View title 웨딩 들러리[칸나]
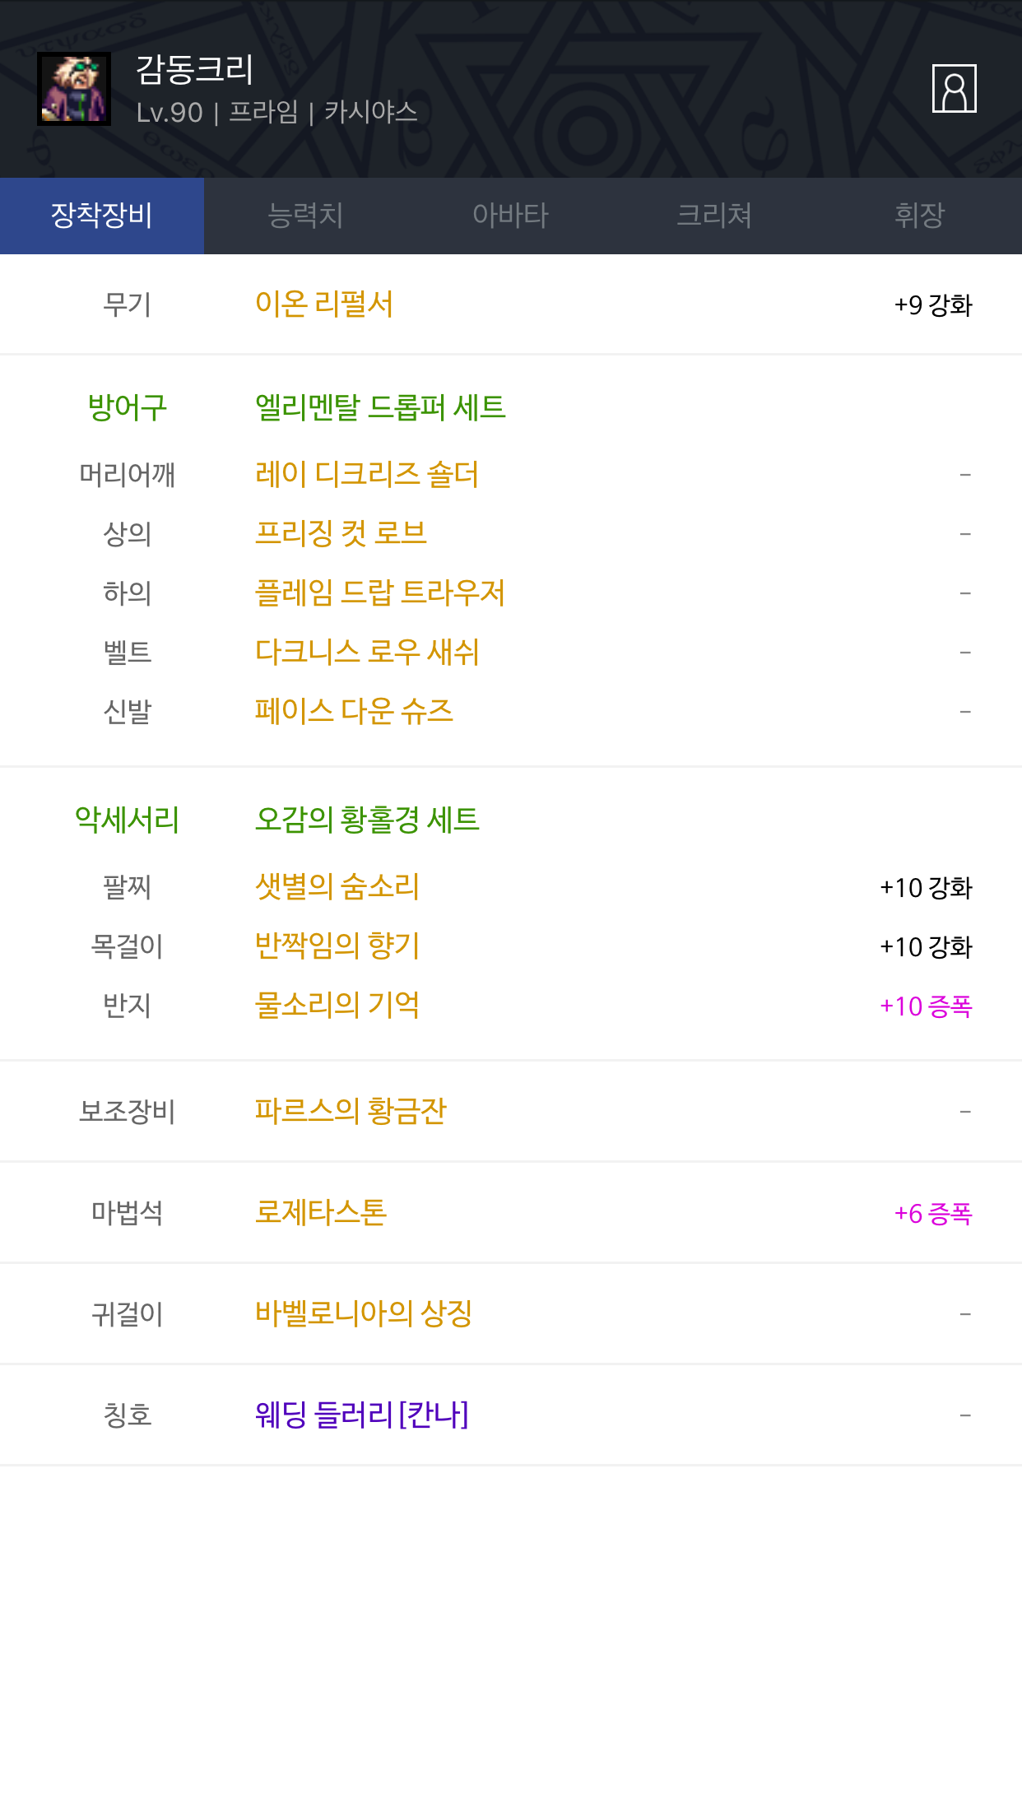 362,1415
